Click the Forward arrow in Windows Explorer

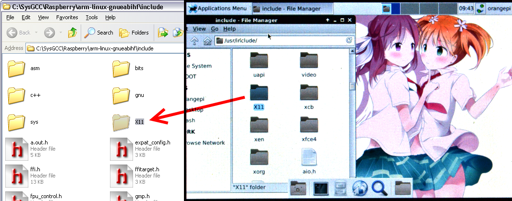pos(49,32)
